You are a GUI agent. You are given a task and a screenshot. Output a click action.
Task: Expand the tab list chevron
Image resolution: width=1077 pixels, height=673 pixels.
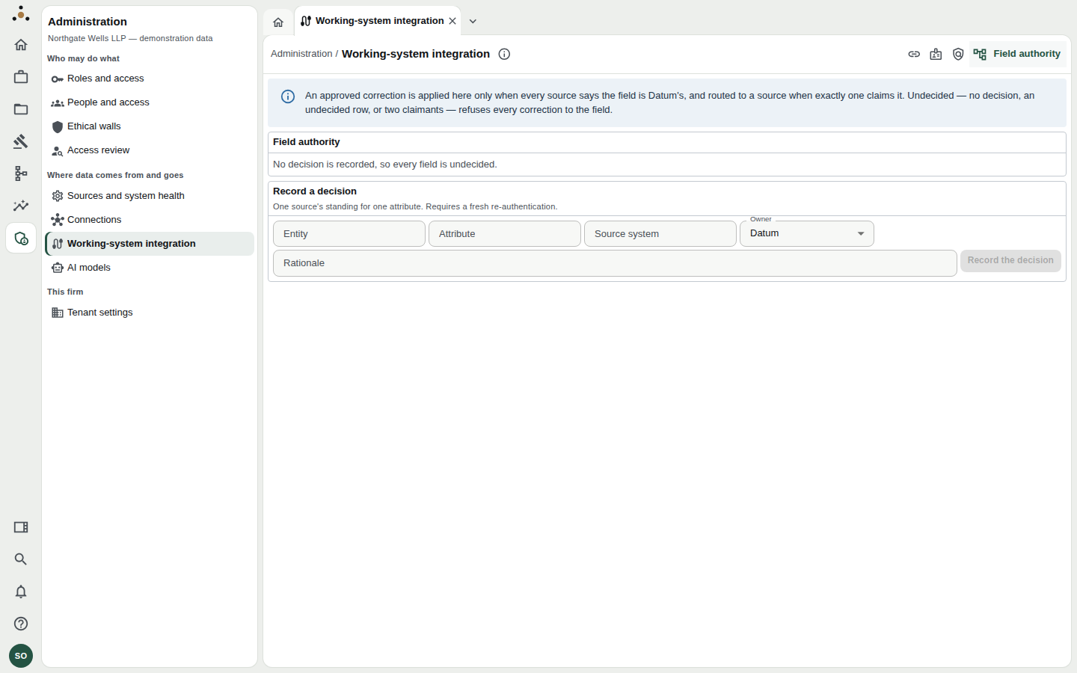pos(473,21)
